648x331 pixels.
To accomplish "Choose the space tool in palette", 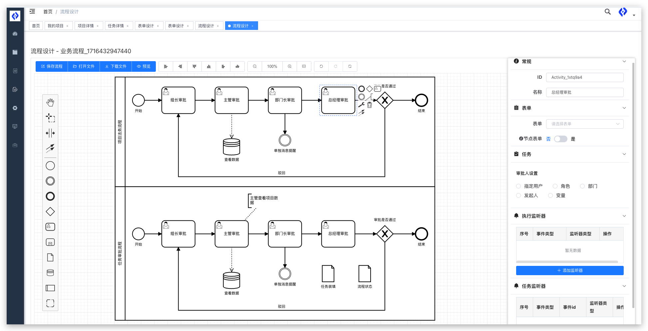I will (50, 133).
